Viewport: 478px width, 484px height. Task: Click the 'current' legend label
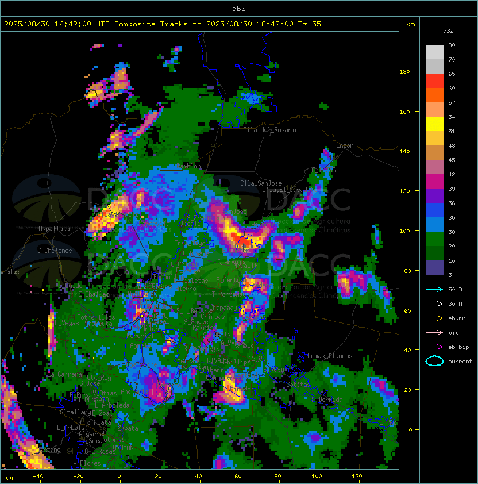pyautogui.click(x=460, y=362)
